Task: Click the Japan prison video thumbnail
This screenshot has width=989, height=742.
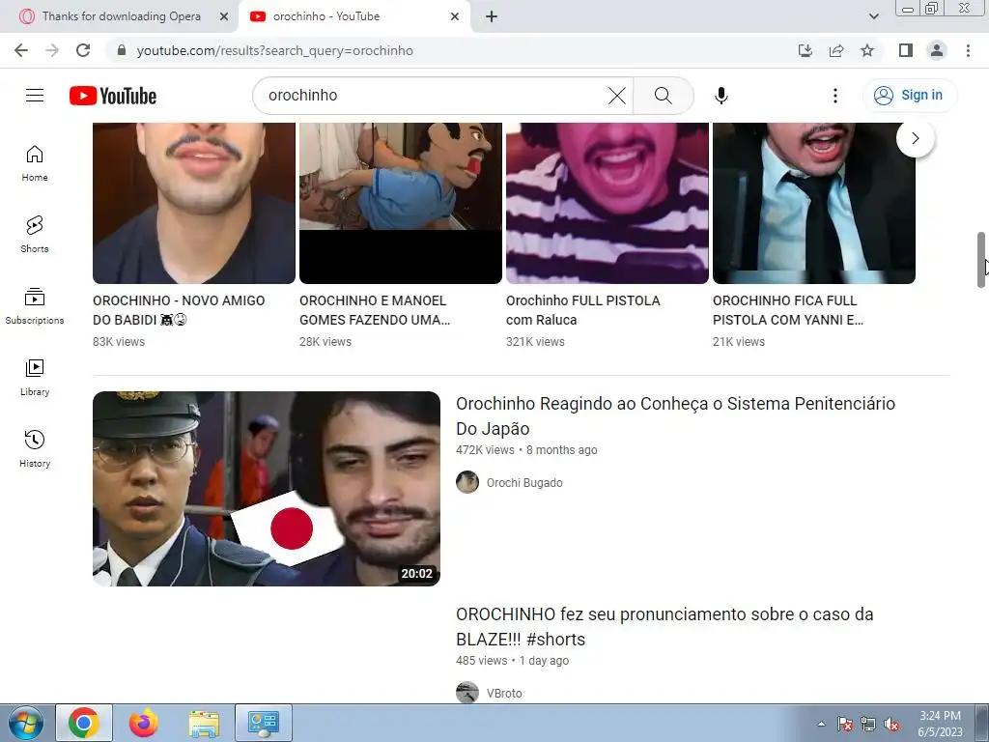Action: 267,489
